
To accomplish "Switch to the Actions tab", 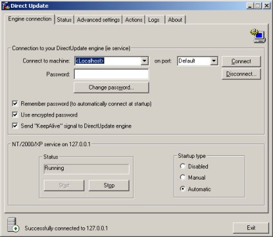I will [x=134, y=20].
